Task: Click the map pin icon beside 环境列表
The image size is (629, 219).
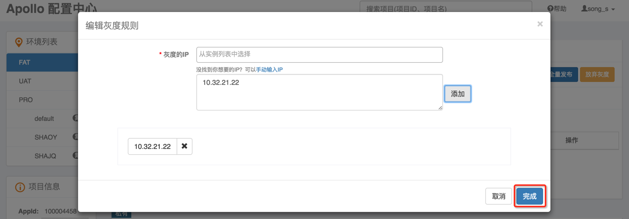Action: point(19,42)
